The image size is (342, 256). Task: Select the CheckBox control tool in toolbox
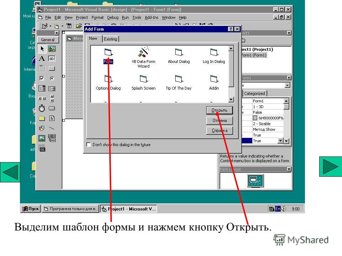(42, 78)
